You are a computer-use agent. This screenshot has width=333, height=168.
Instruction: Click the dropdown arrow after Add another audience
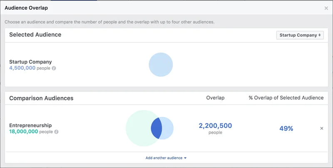[185, 158]
